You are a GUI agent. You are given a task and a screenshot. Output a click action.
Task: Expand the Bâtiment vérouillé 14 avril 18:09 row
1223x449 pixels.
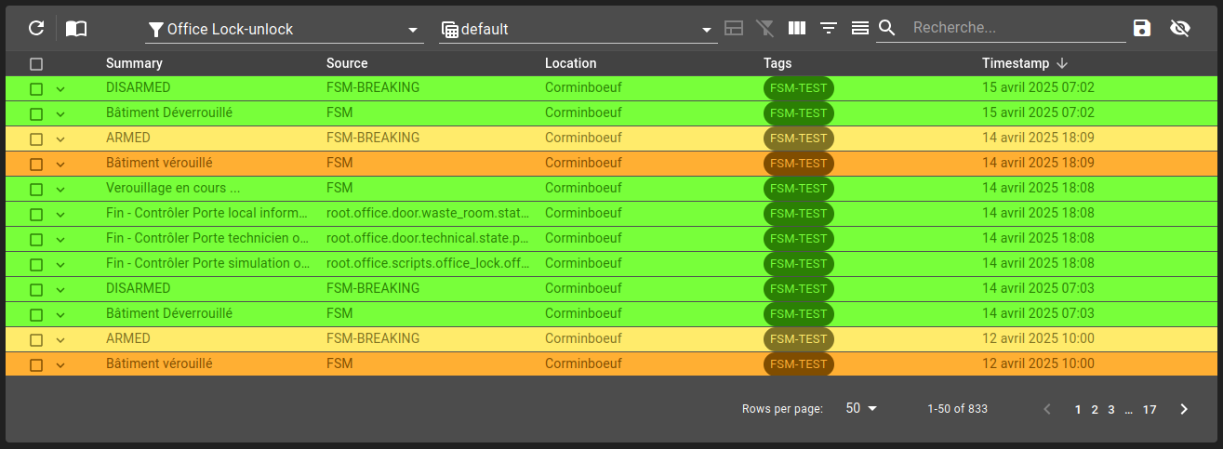pyautogui.click(x=60, y=164)
